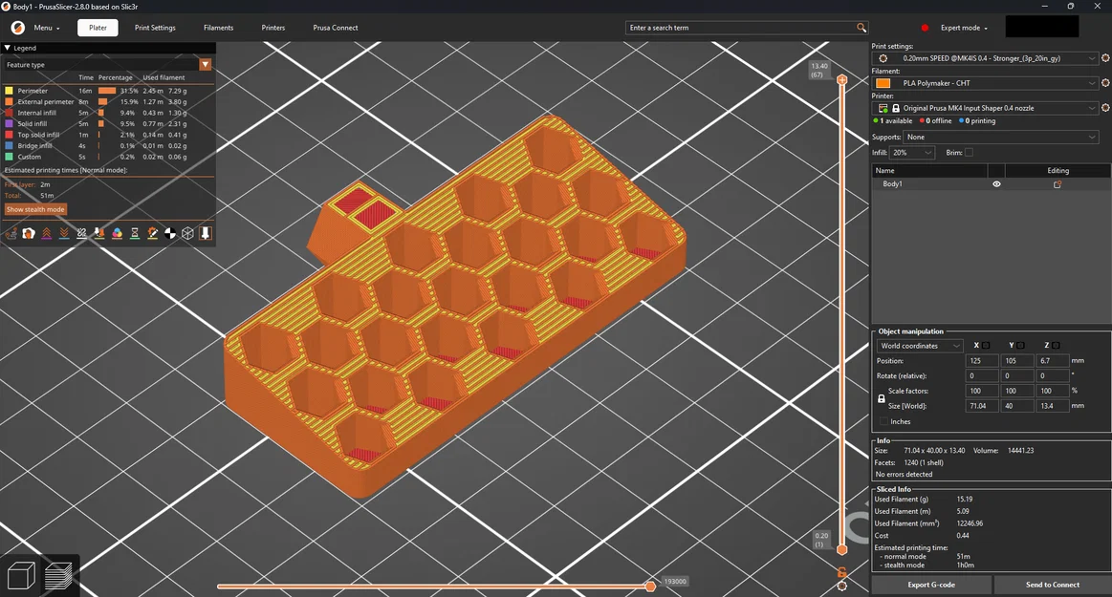1112x597 pixels.
Task: Click the Position X field showing 125
Action: (x=982, y=360)
